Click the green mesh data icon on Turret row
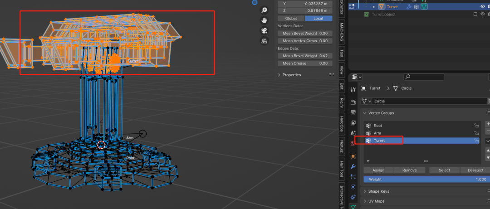 424,6
